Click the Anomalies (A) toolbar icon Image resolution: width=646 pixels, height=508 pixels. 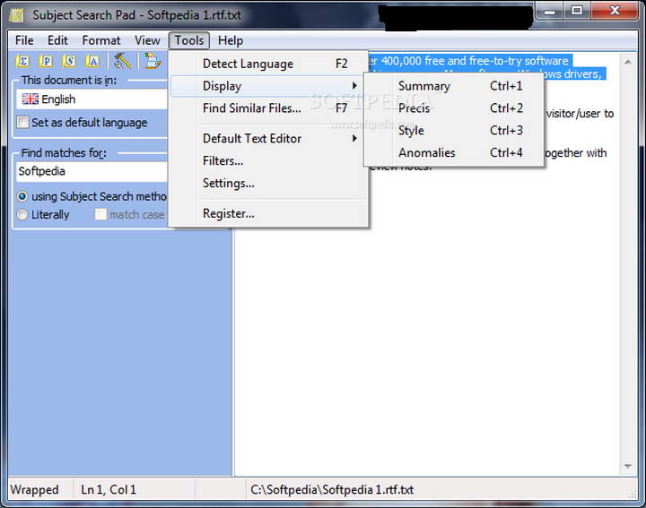(92, 61)
